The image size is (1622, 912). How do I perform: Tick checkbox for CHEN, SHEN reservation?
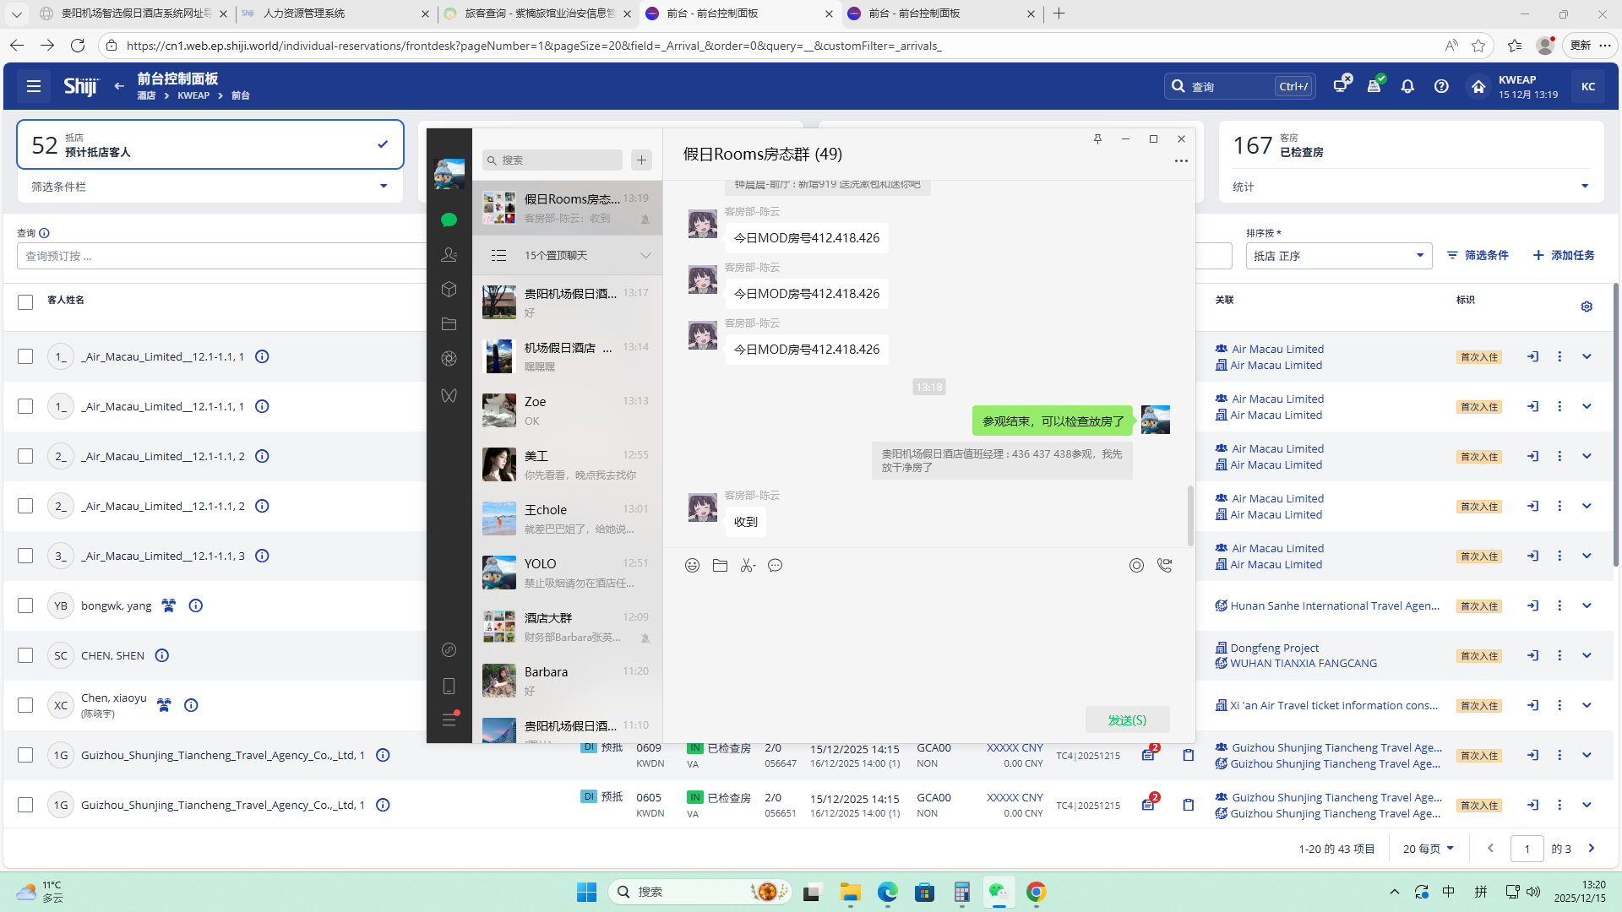point(25,655)
